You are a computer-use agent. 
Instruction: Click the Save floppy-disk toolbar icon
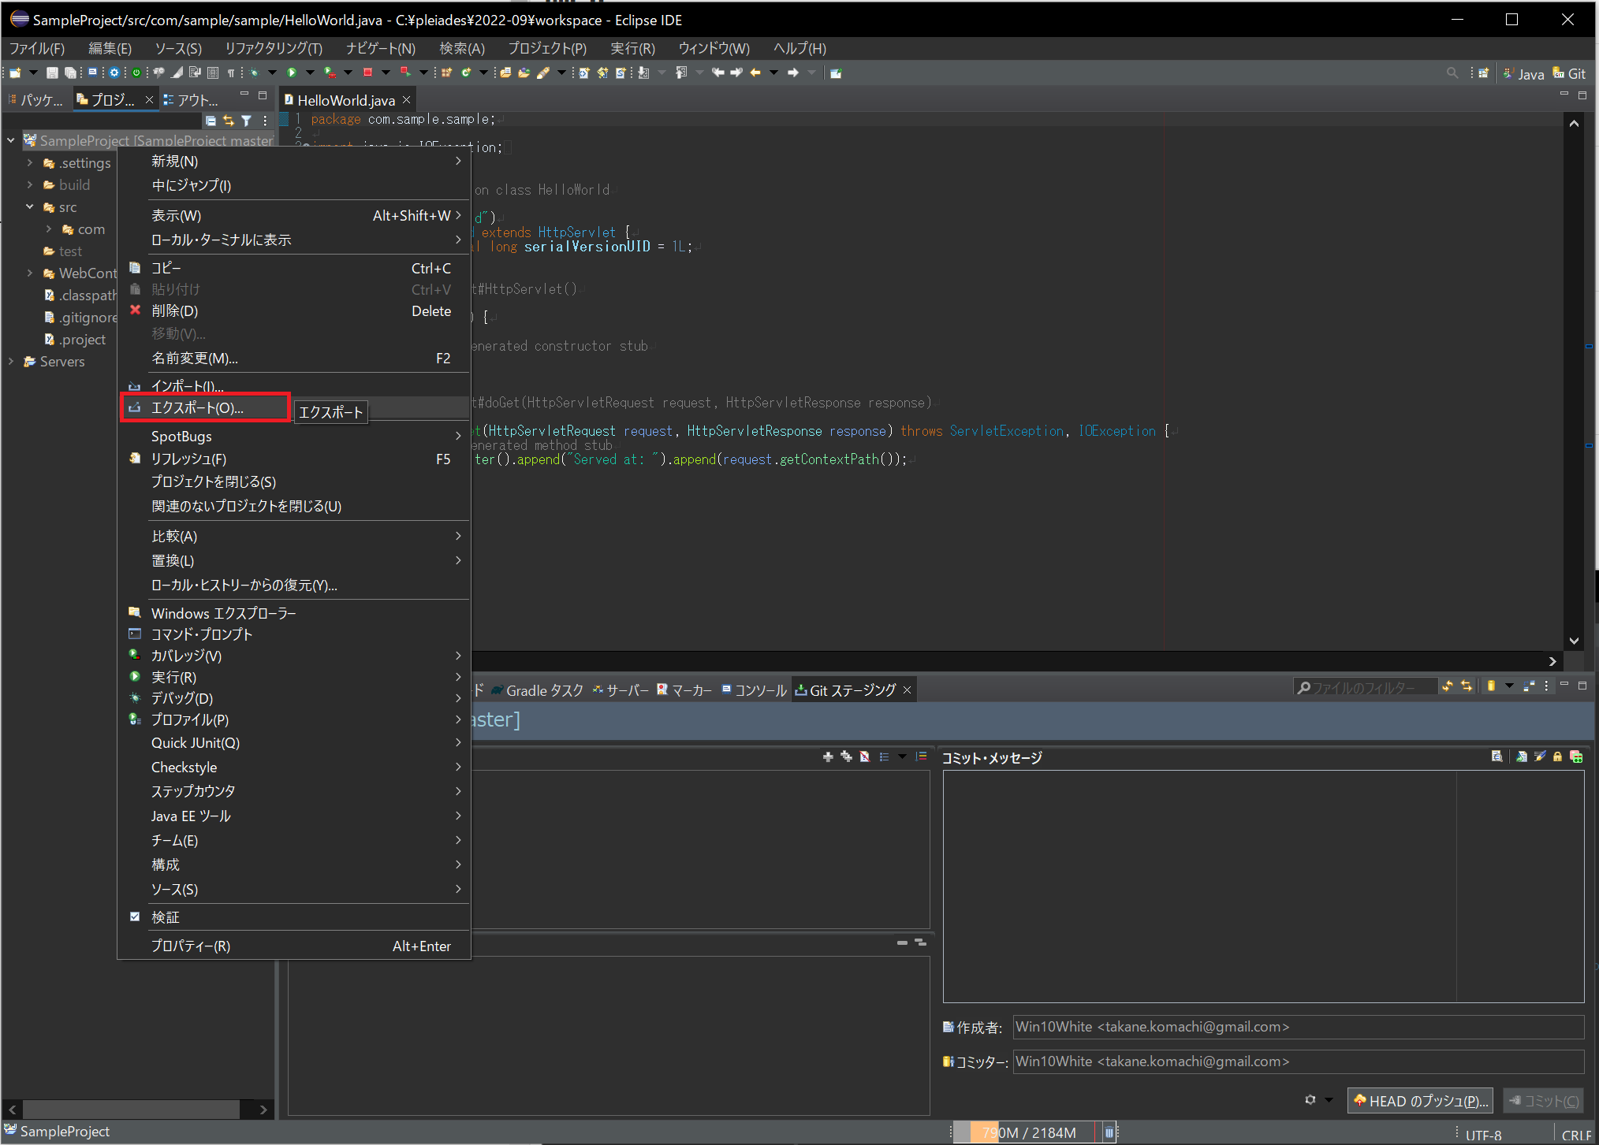click(52, 72)
